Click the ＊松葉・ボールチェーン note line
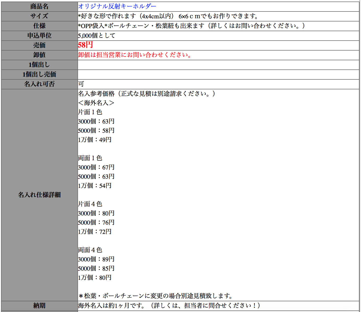The height and width of the screenshot is (312, 361). pos(156,296)
